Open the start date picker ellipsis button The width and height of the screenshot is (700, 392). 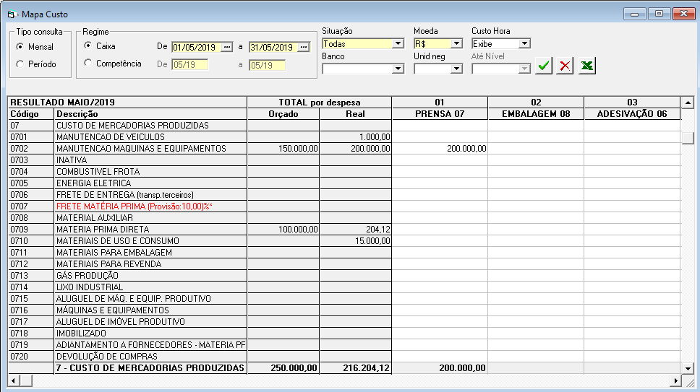(227, 48)
